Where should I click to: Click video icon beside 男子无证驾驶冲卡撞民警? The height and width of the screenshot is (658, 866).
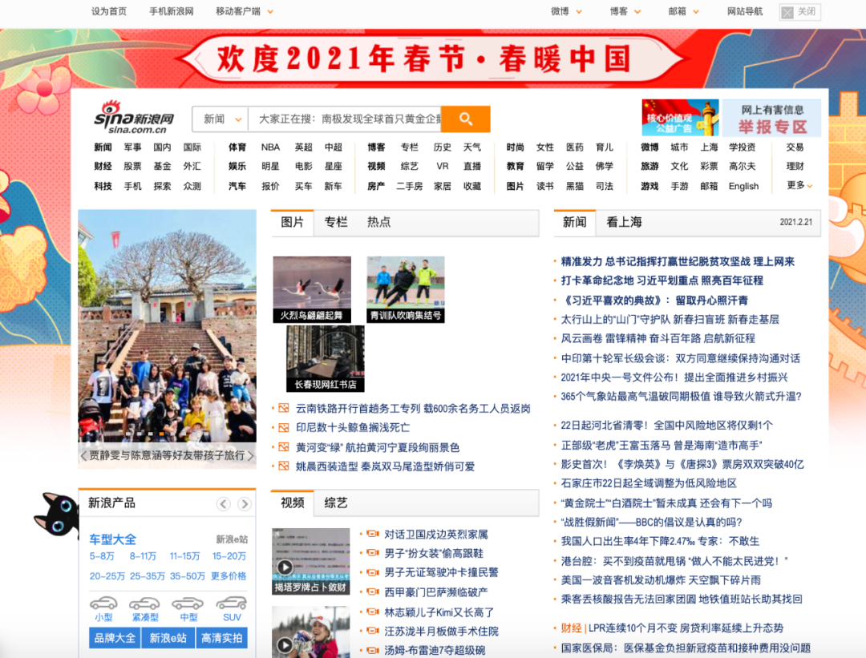coord(373,572)
